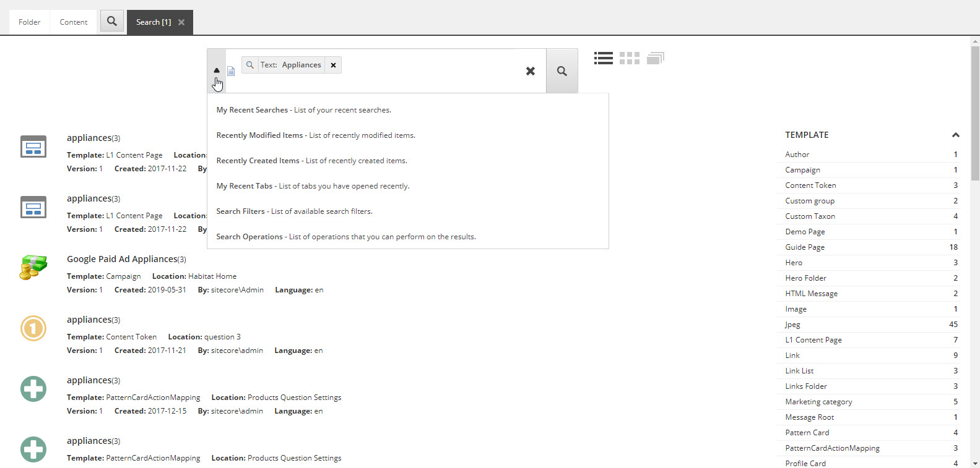Click first L1 Content Page result icon
Image resolution: width=980 pixels, height=468 pixels.
click(x=33, y=147)
